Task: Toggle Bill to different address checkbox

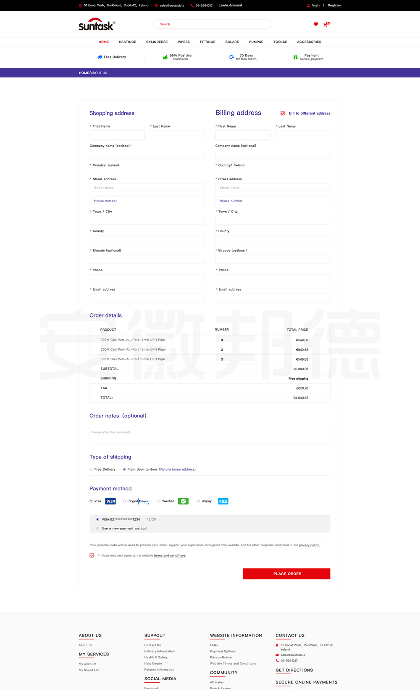Action: coord(283,113)
